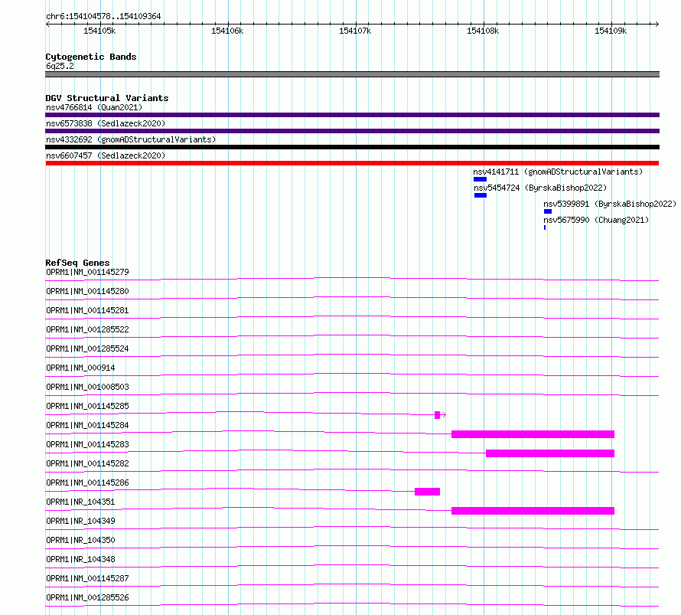Click the 154106k ruler tick label

pyautogui.click(x=227, y=31)
